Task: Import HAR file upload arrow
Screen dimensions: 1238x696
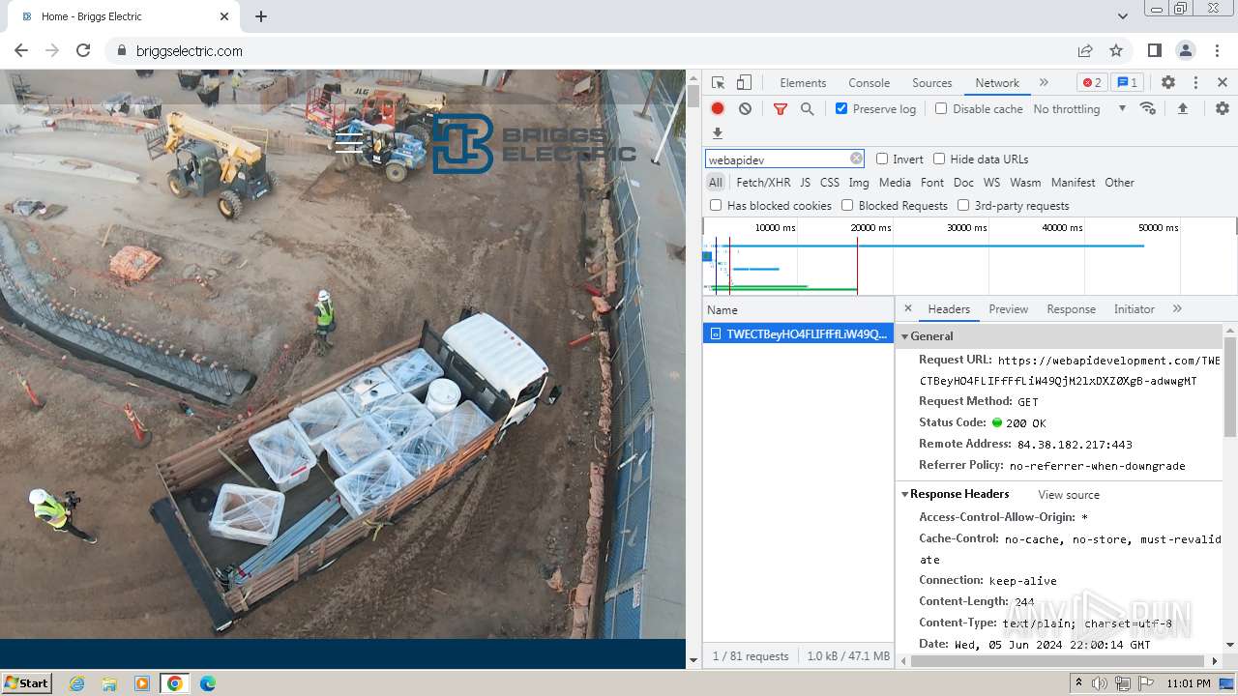Action: [x=1182, y=108]
